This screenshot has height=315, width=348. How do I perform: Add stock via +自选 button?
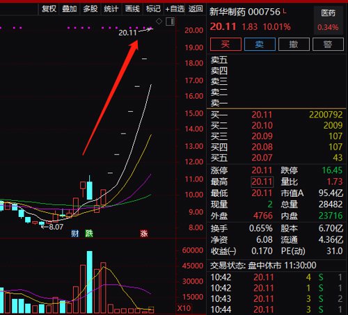175,9
